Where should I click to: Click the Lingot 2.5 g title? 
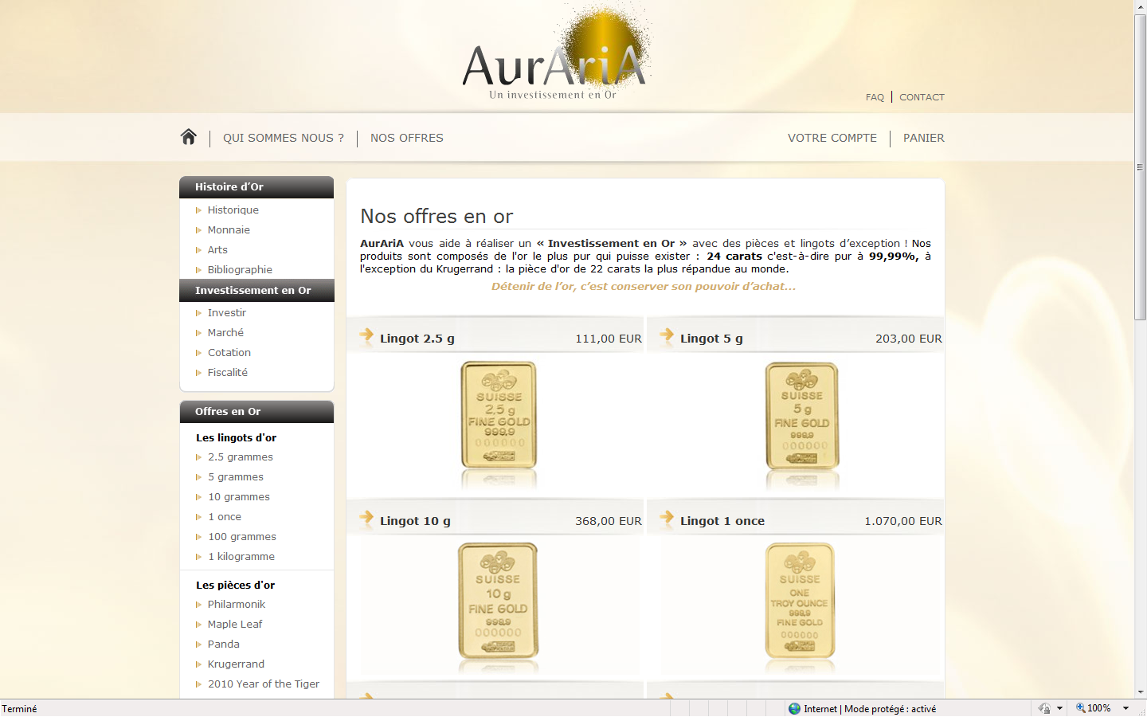click(417, 339)
